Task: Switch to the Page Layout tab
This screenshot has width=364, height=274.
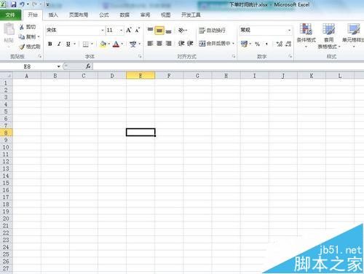Action: pos(79,15)
